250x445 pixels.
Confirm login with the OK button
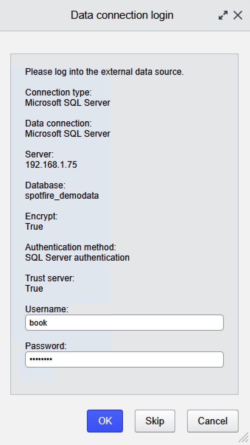105,421
